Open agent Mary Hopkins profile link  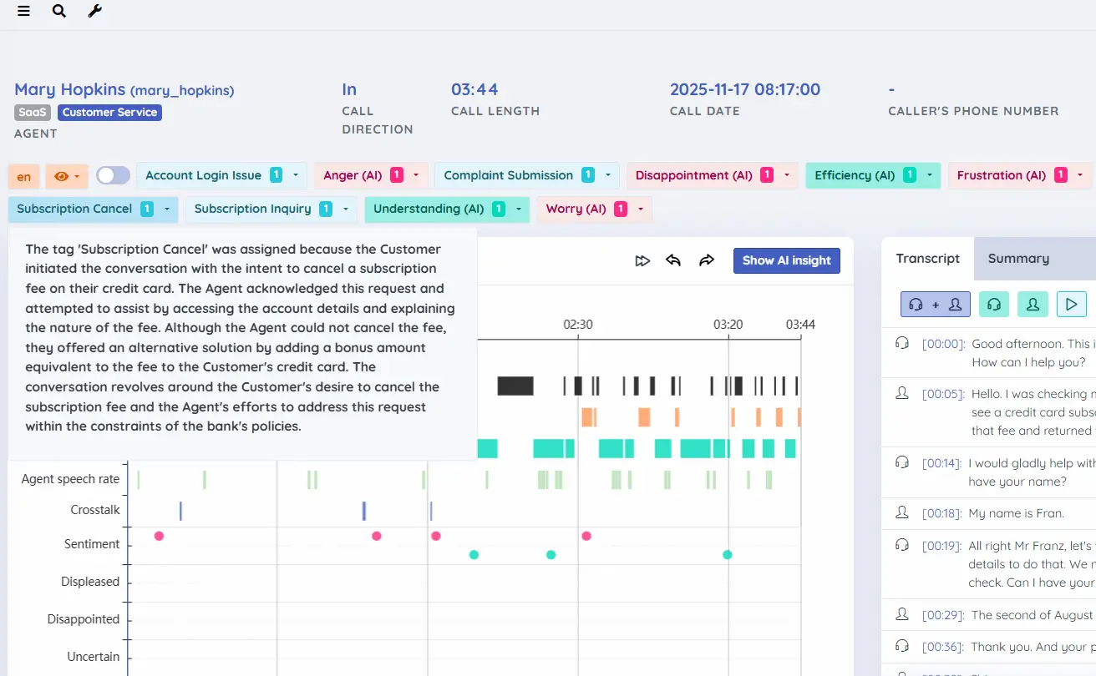click(124, 89)
